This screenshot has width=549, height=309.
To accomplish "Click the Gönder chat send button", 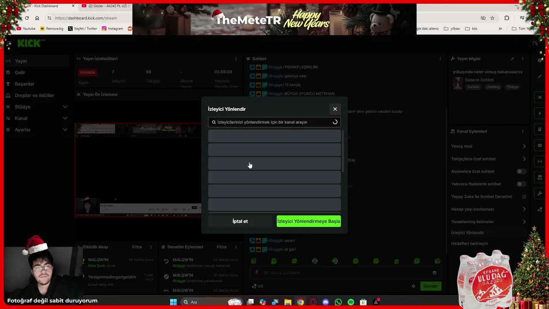I will pos(431,286).
